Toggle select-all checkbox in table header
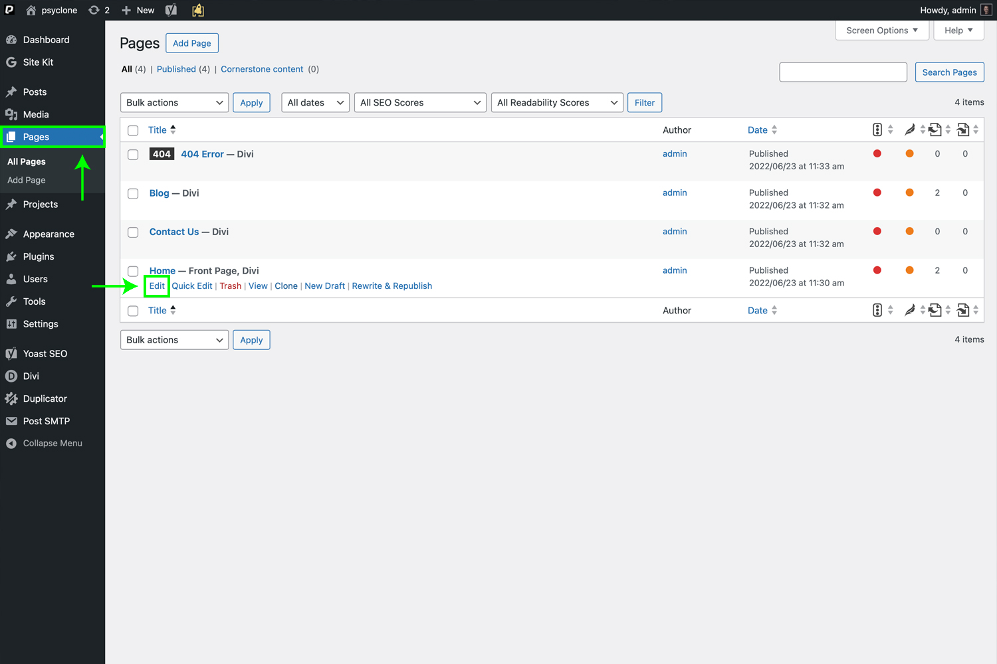This screenshot has width=997, height=664. pyautogui.click(x=133, y=131)
